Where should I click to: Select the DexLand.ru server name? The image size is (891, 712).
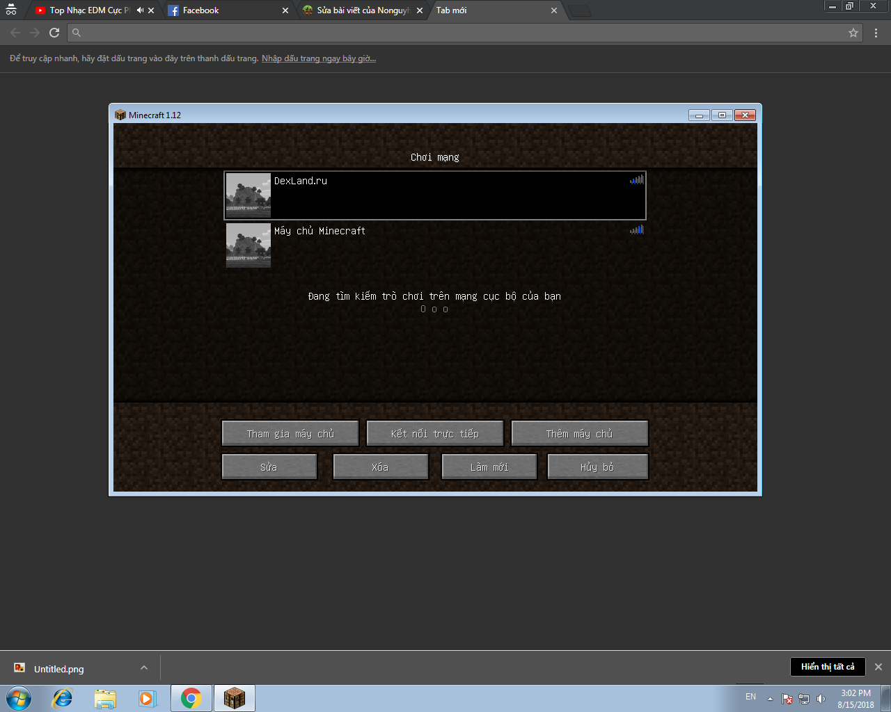click(x=301, y=181)
